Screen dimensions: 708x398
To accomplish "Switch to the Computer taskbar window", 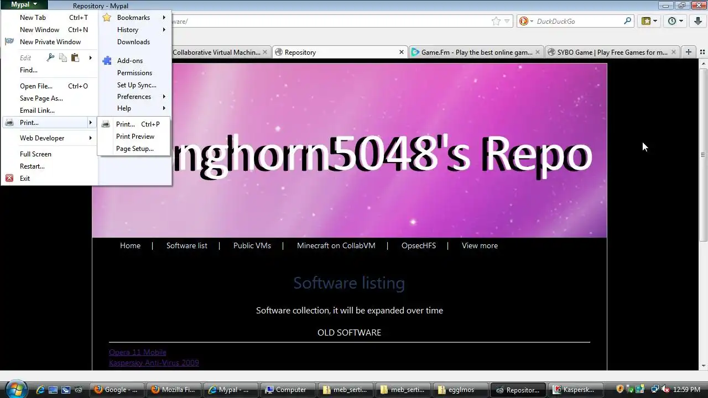I will 289,390.
